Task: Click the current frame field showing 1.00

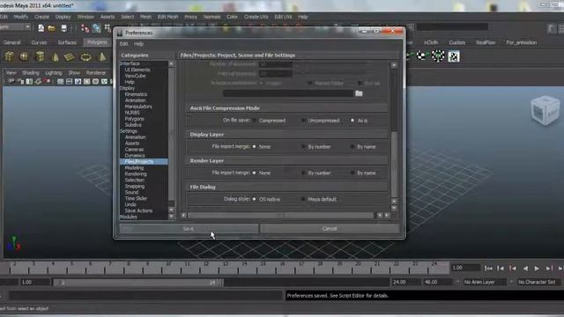Action: [x=465, y=268]
